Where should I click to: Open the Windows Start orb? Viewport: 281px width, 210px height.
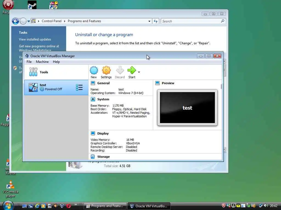click(8, 206)
